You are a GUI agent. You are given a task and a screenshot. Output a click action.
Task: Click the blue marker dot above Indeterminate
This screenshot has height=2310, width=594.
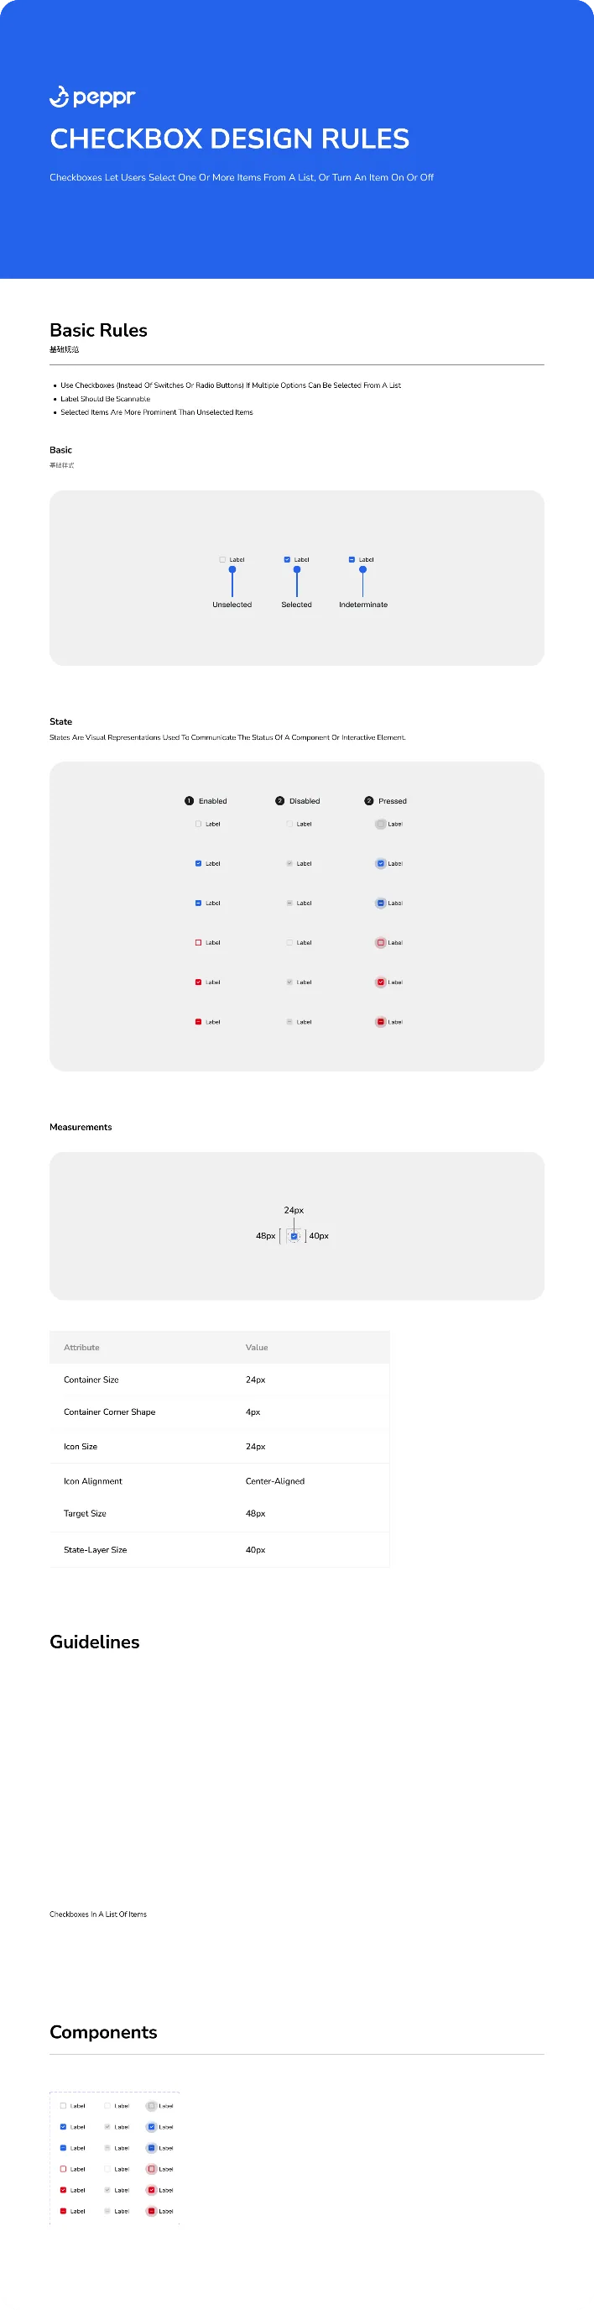coord(362,569)
